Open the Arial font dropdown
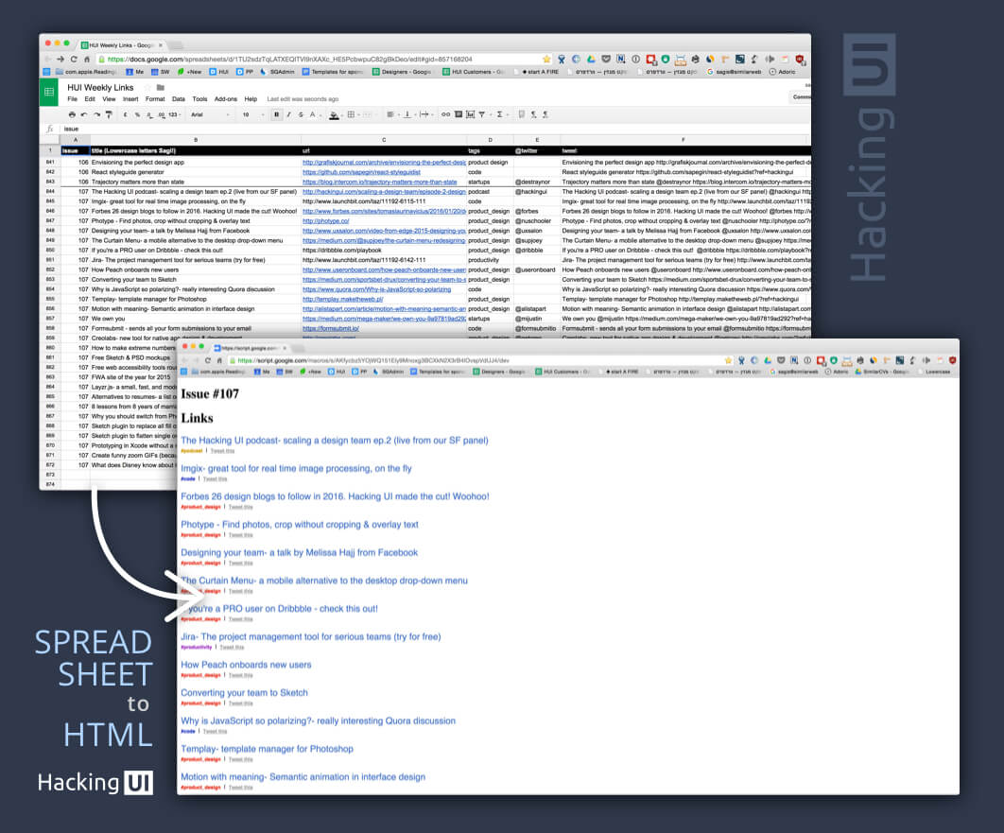Screen dimensions: 1004x833 coord(210,114)
